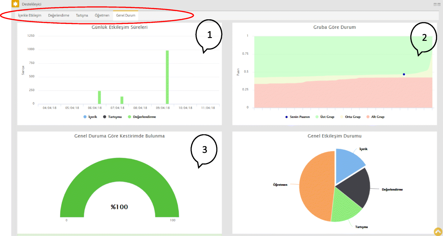This screenshot has height=236, width=443.
Task: Click the %100 gauge value
Action: click(120, 207)
